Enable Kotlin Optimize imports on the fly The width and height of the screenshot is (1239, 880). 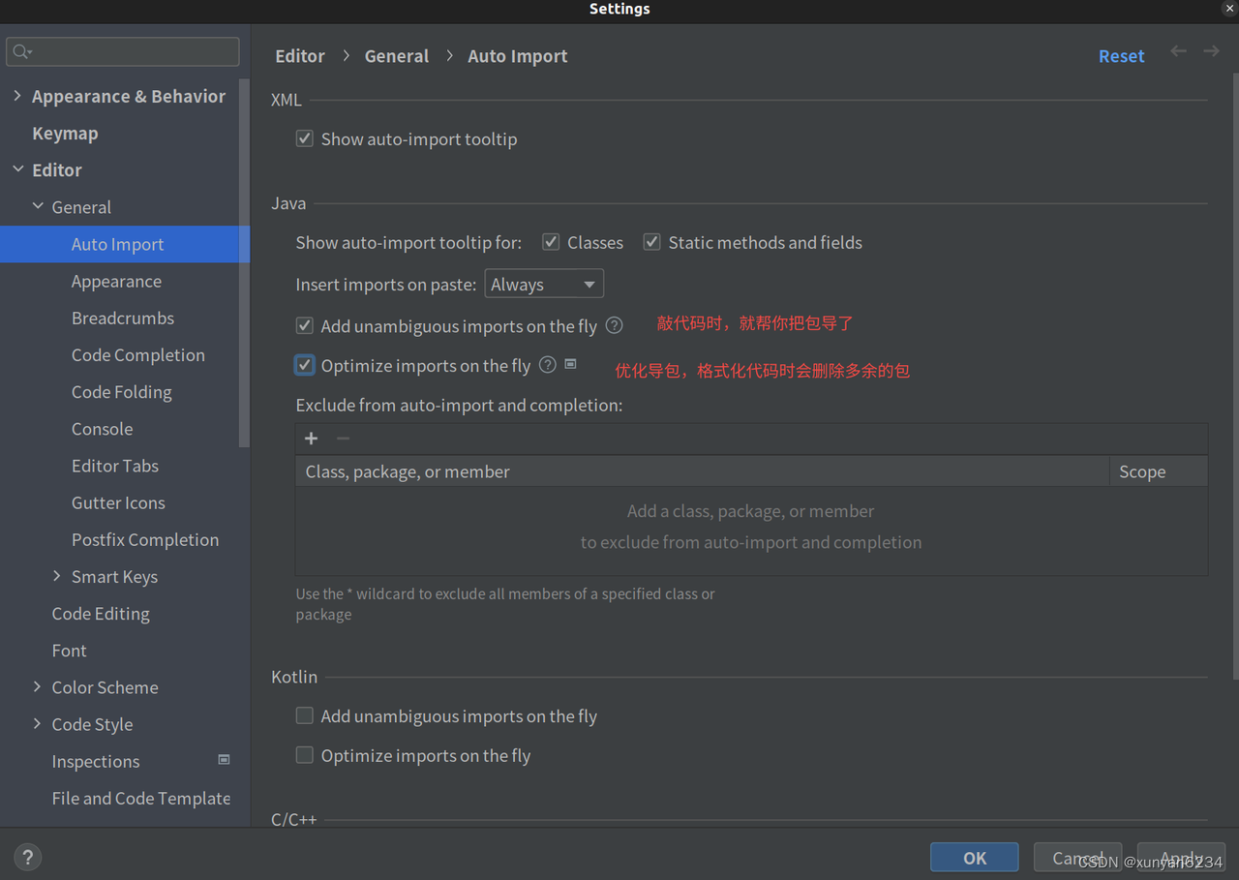click(x=305, y=754)
